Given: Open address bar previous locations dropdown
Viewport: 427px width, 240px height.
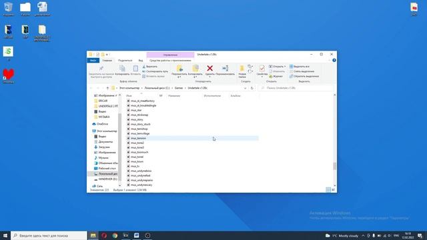Looking at the screenshot, I should pos(245,88).
